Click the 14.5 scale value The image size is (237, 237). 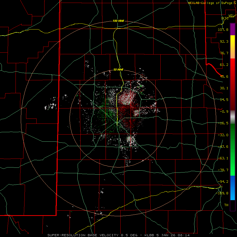[x=224, y=100]
